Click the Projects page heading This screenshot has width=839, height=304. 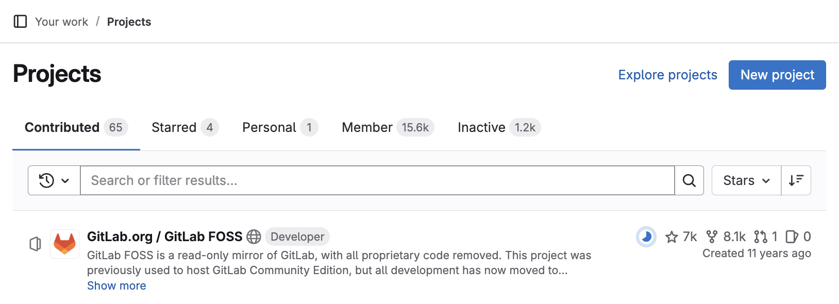pyautogui.click(x=57, y=74)
